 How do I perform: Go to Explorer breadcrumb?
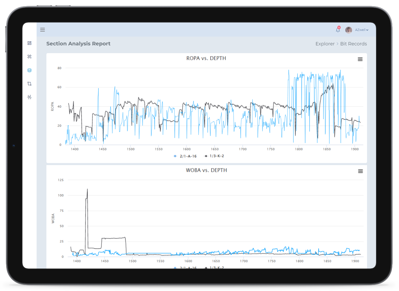tap(325, 44)
